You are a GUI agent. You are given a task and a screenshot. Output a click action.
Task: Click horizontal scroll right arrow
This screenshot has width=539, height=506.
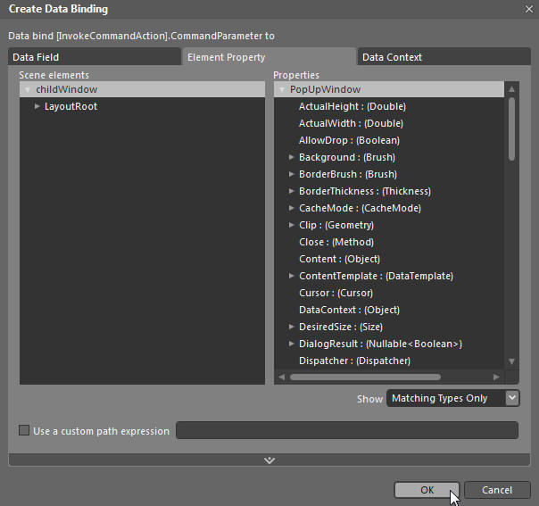[496, 377]
